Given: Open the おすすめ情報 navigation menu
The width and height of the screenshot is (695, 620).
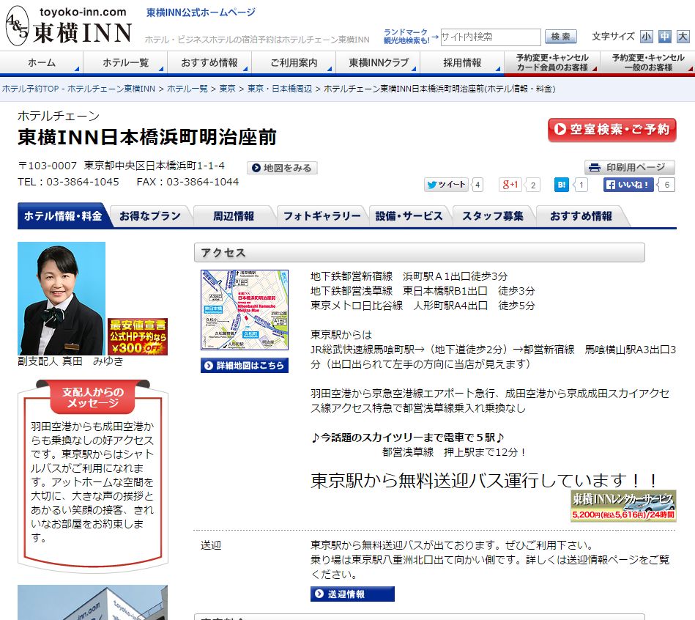Looking at the screenshot, I should tap(209, 62).
